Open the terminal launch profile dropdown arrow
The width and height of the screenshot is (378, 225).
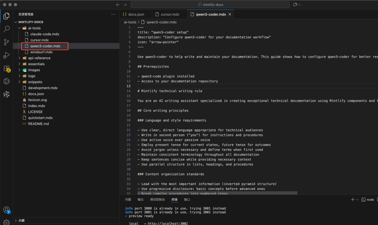tap(357, 200)
